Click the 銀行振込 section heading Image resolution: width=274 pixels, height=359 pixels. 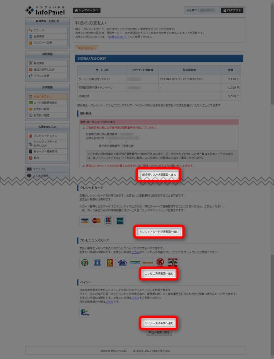click(x=159, y=113)
